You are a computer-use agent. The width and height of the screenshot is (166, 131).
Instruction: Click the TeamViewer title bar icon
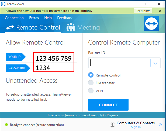click(3, 4)
